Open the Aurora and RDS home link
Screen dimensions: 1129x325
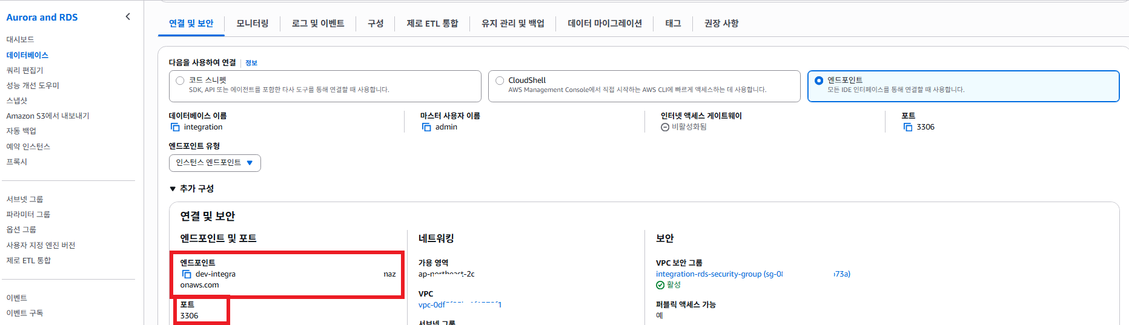42,18
